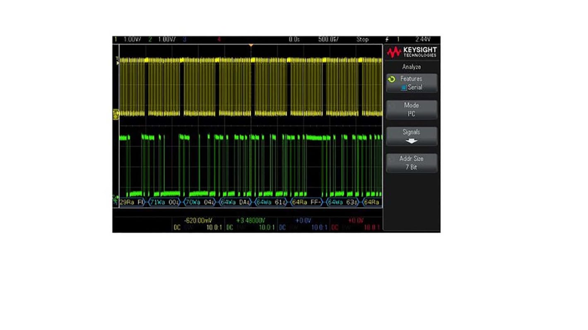Click the serial bus marker at bottom left
588x330 pixels.
[115, 201]
